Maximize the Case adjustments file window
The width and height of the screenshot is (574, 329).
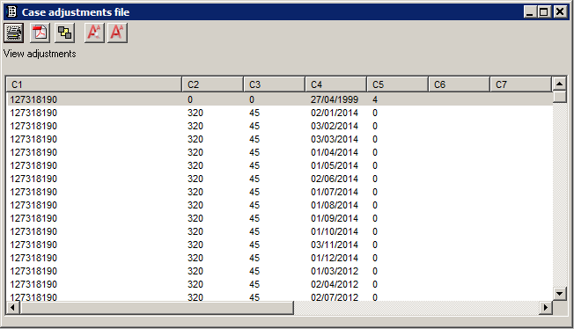544,11
